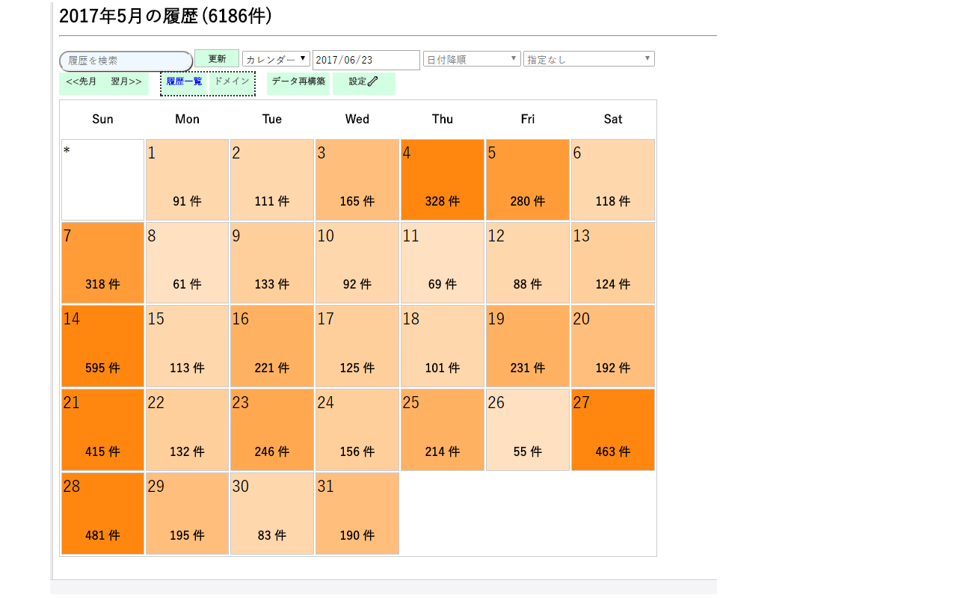Open May 6 cell with 118 件
The height and width of the screenshot is (598, 957).
tap(613, 179)
